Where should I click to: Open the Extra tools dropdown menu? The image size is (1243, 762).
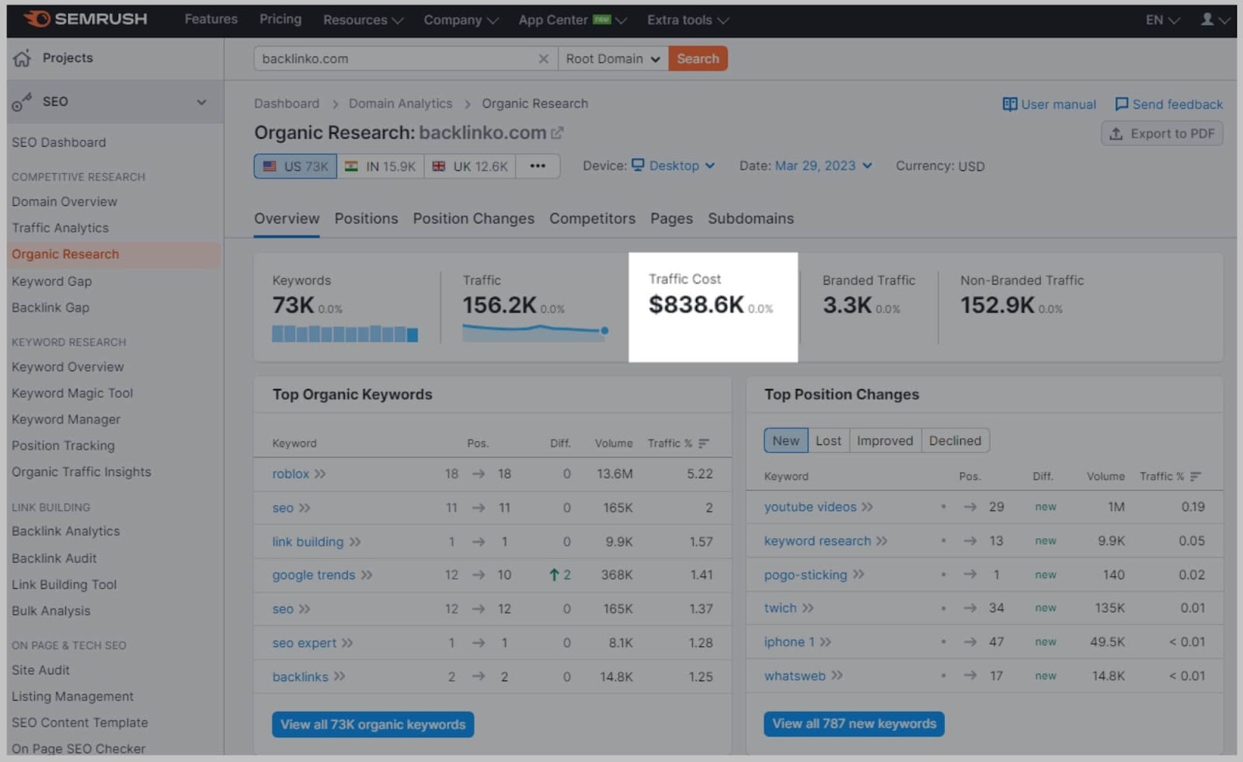pos(688,20)
